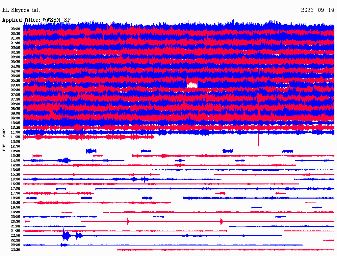The width and height of the screenshot is (337, 256).
Task: Select the 15:00 time label
Action: [x=15, y=170]
